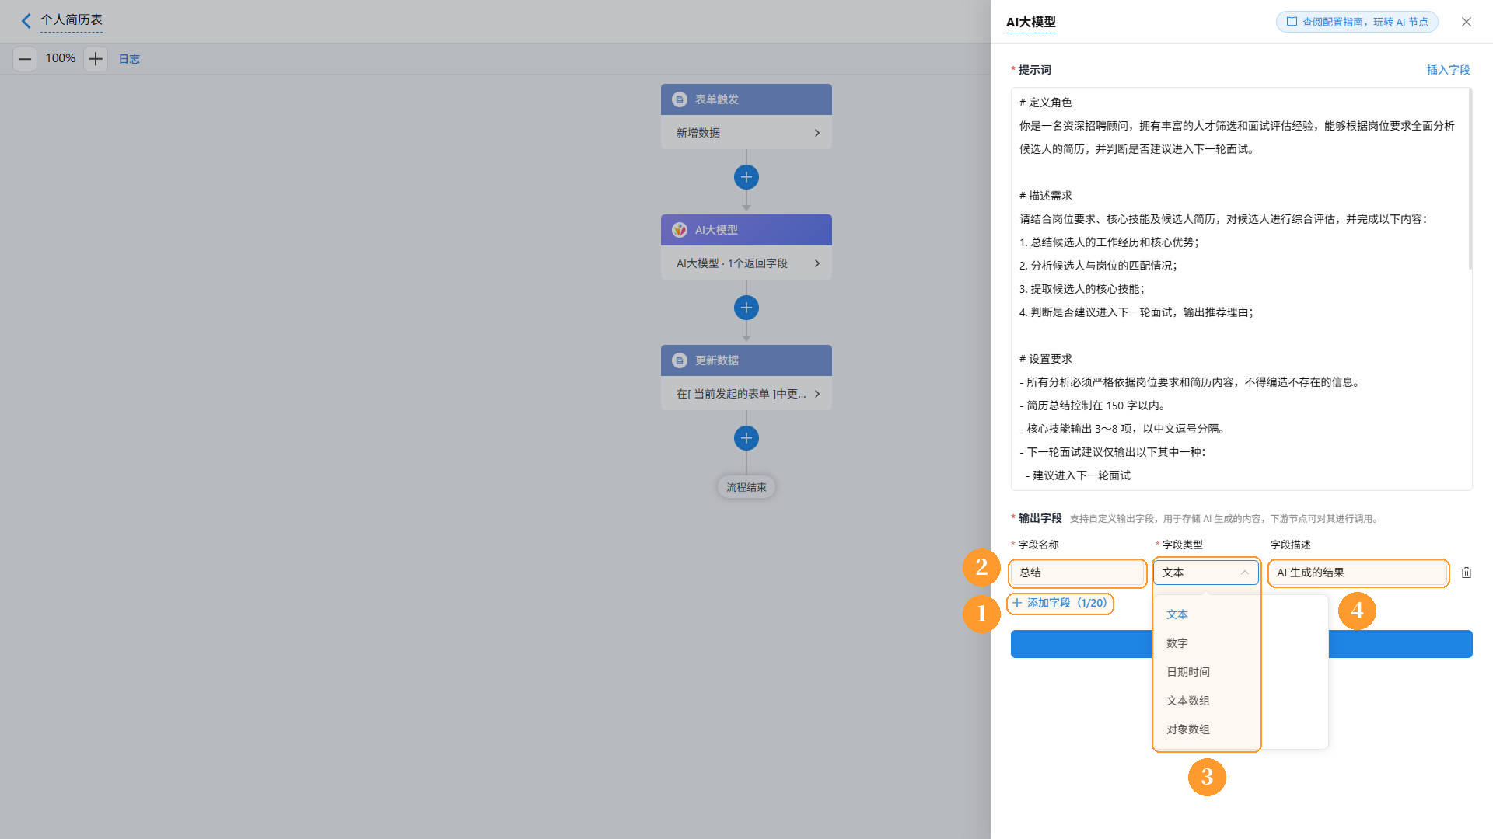Select the AI大模型 node header

point(746,230)
